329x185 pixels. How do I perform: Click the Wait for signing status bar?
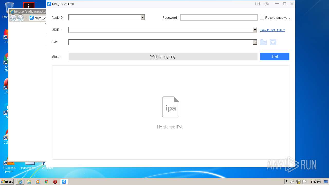(x=163, y=57)
